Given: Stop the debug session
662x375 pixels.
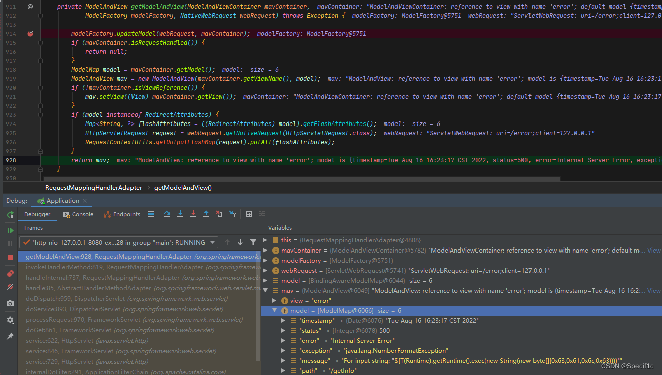Looking at the screenshot, I should coord(10,257).
